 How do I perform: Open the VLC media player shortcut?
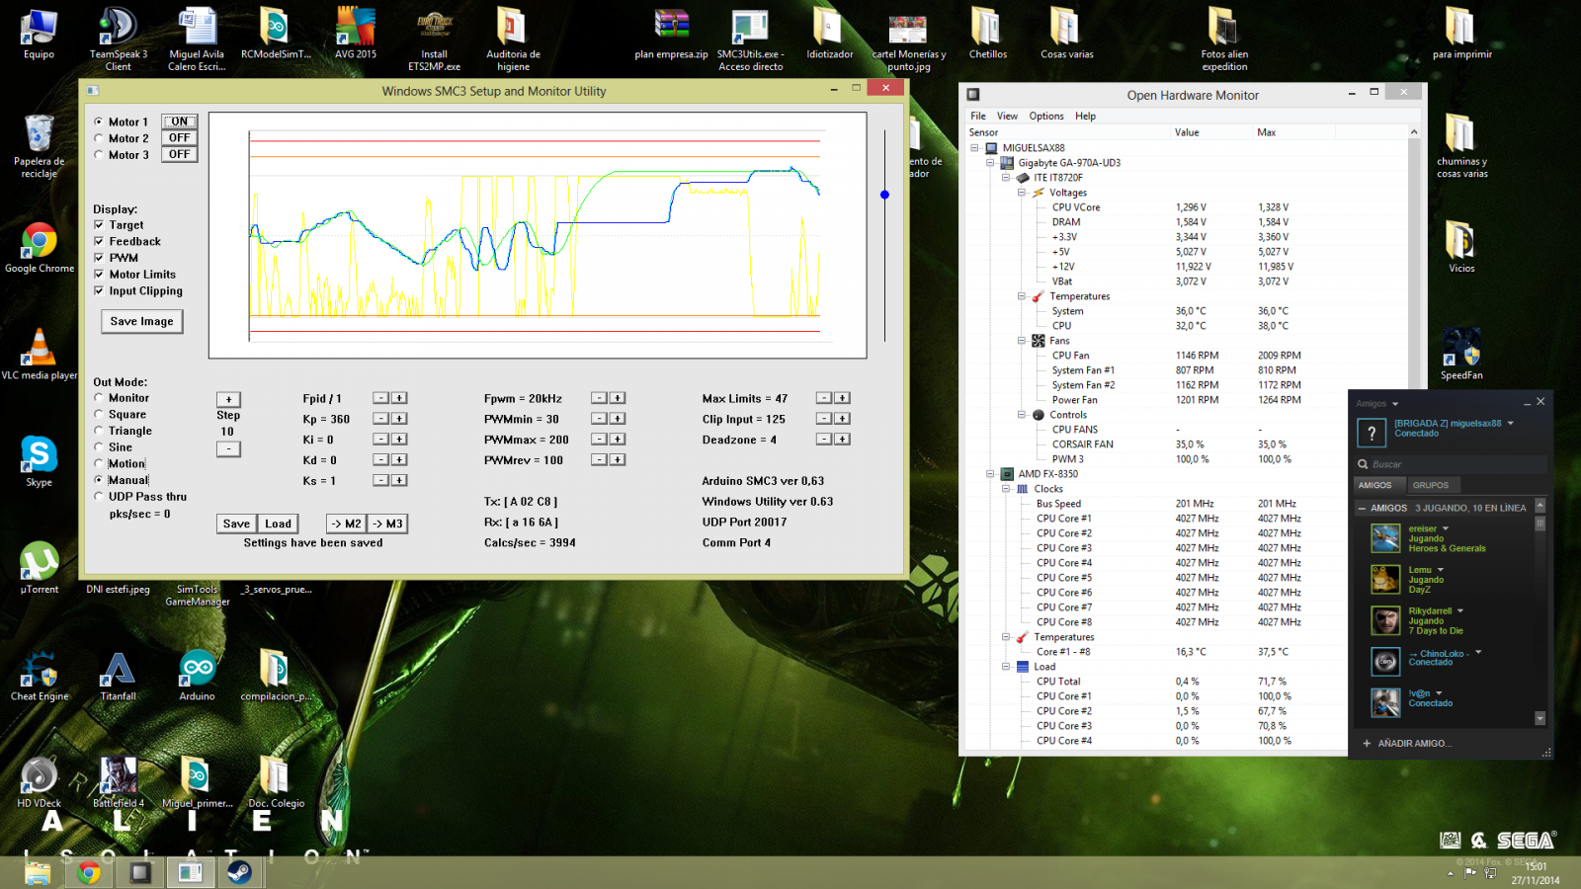[x=39, y=349]
